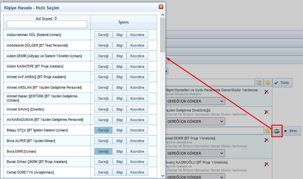303x179 pixels.
Task: Click the unit tree hierarchy icon
Action: (259, 83)
